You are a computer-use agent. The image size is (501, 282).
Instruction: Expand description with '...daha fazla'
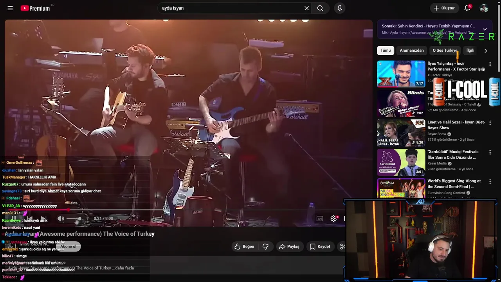pyautogui.click(x=123, y=268)
